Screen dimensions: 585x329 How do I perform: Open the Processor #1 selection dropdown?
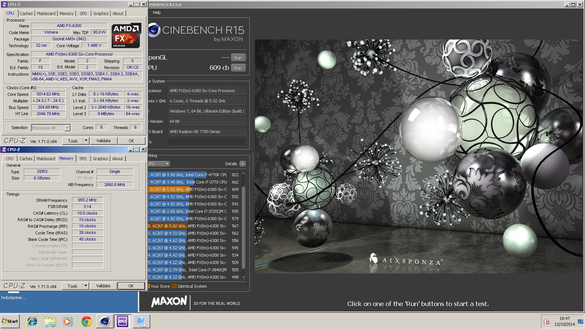tap(51, 128)
